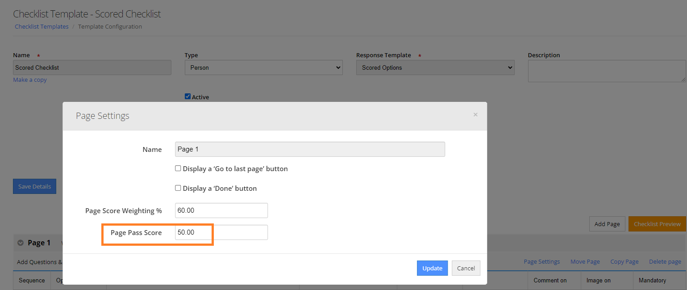Dismiss the Page Settings dialog with the X

[475, 114]
